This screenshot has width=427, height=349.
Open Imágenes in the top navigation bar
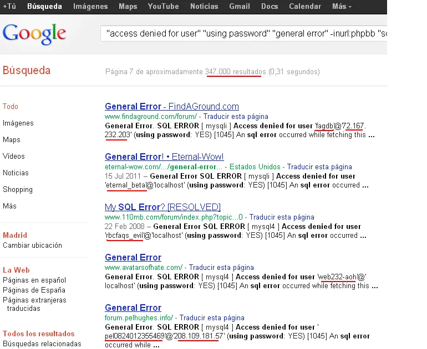click(90, 6)
